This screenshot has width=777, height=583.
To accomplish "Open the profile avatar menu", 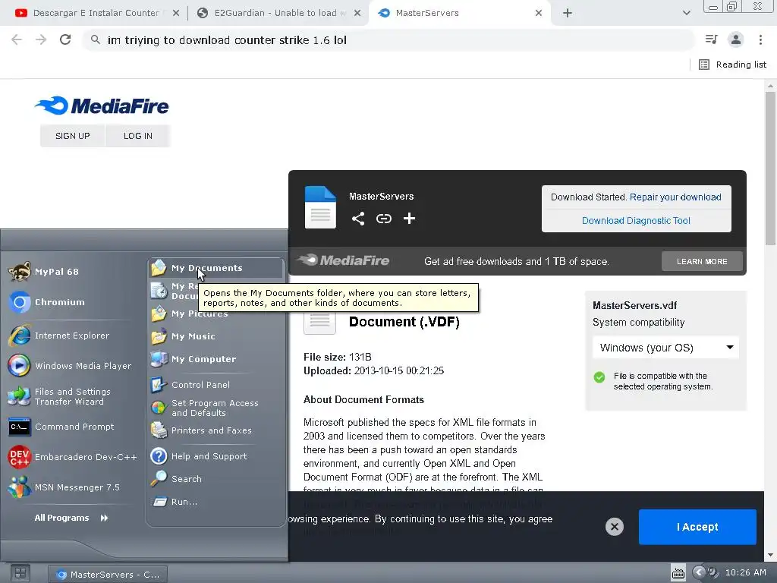I will (x=736, y=39).
